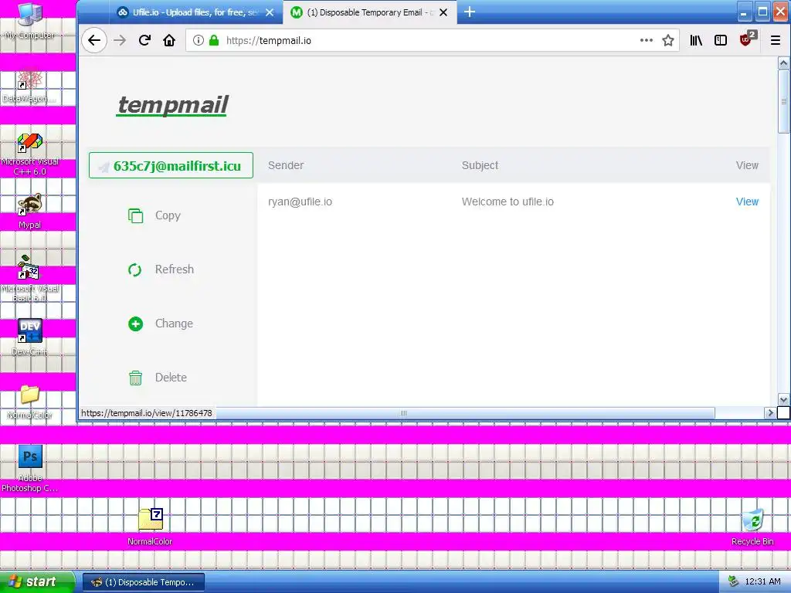Select the Disposable Temporary Email tab

click(370, 12)
